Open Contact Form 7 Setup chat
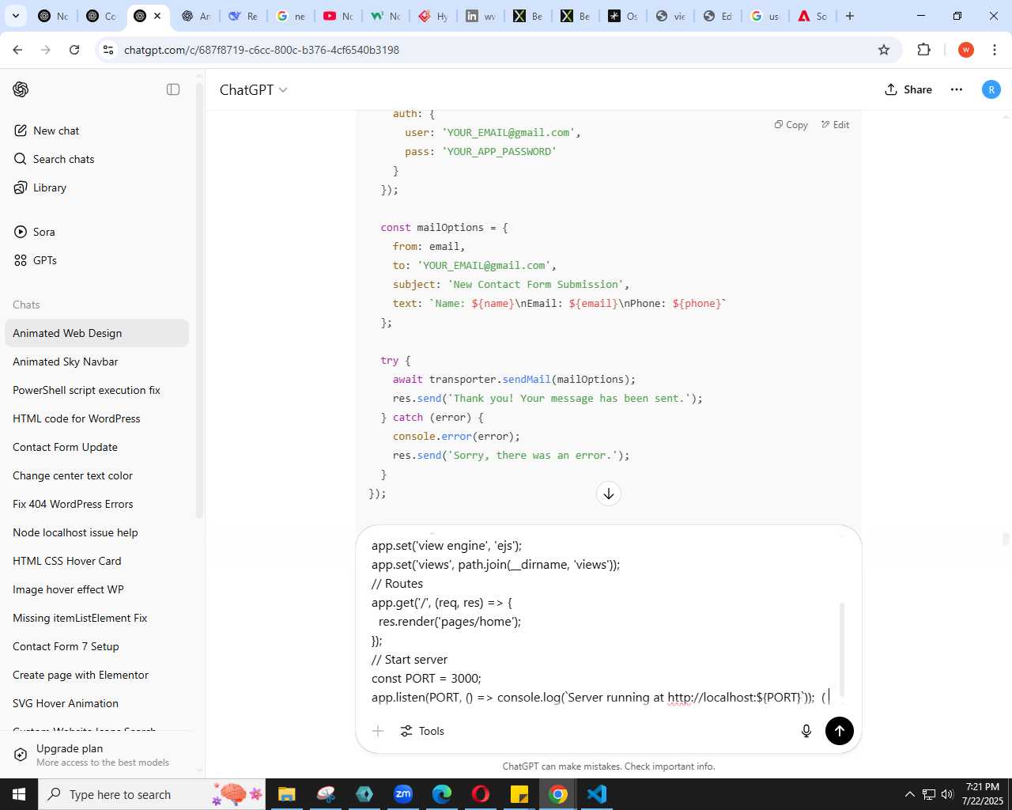This screenshot has width=1012, height=810. pyautogui.click(x=96, y=646)
